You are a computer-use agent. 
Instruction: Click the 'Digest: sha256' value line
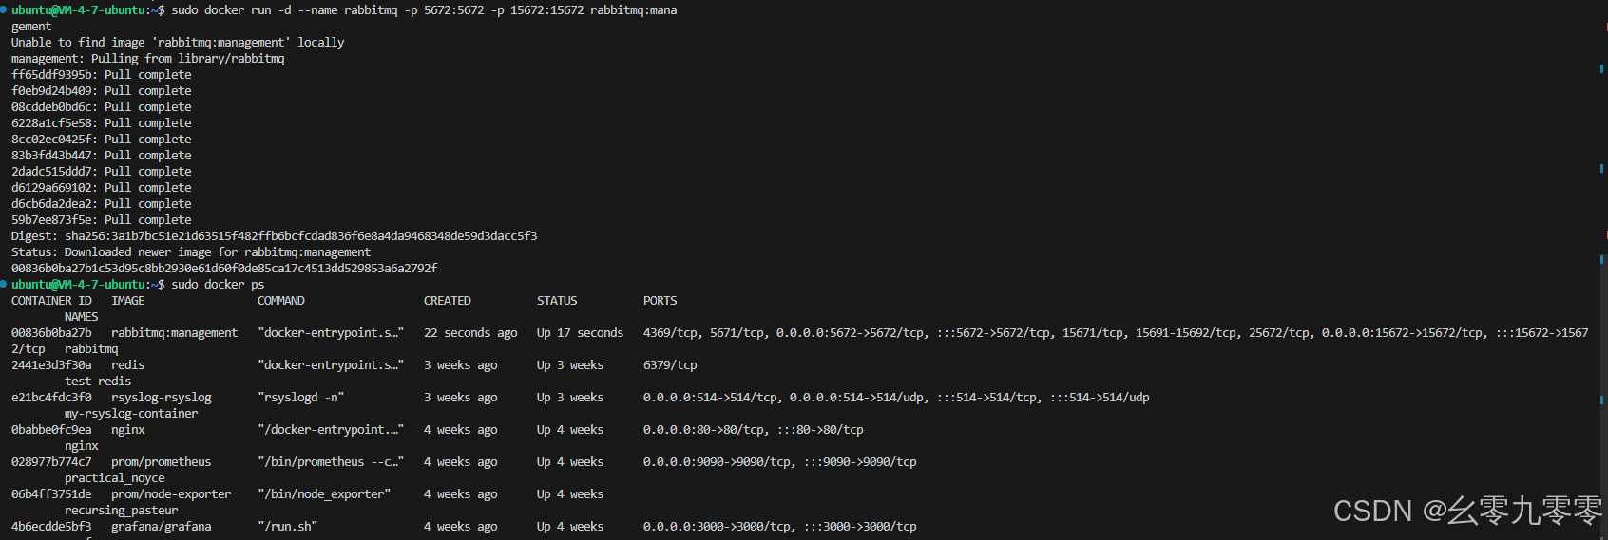[275, 236]
